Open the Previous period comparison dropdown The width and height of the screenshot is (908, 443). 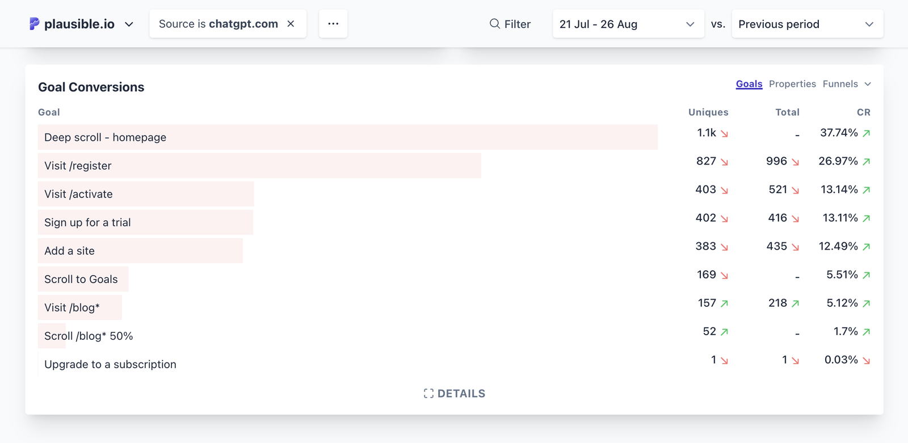click(x=806, y=24)
